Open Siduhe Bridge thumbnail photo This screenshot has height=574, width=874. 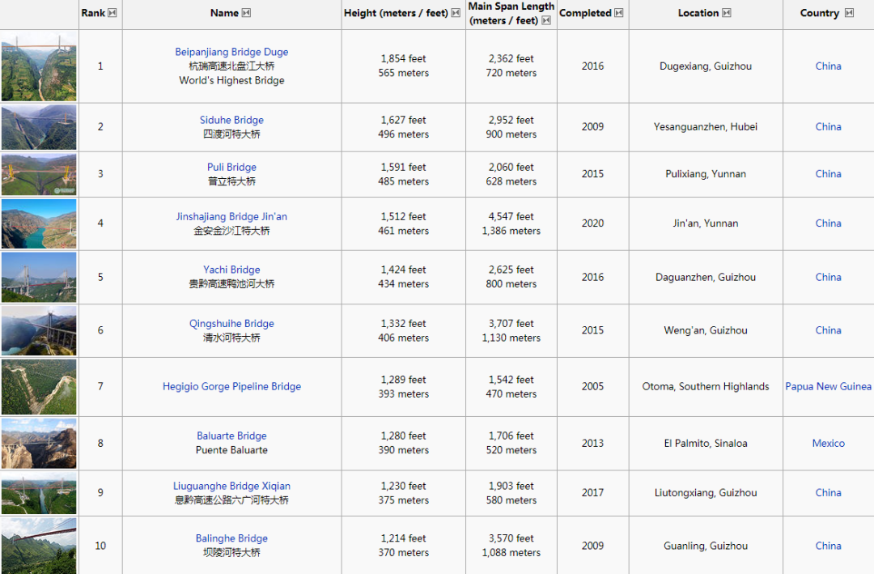click(x=39, y=127)
